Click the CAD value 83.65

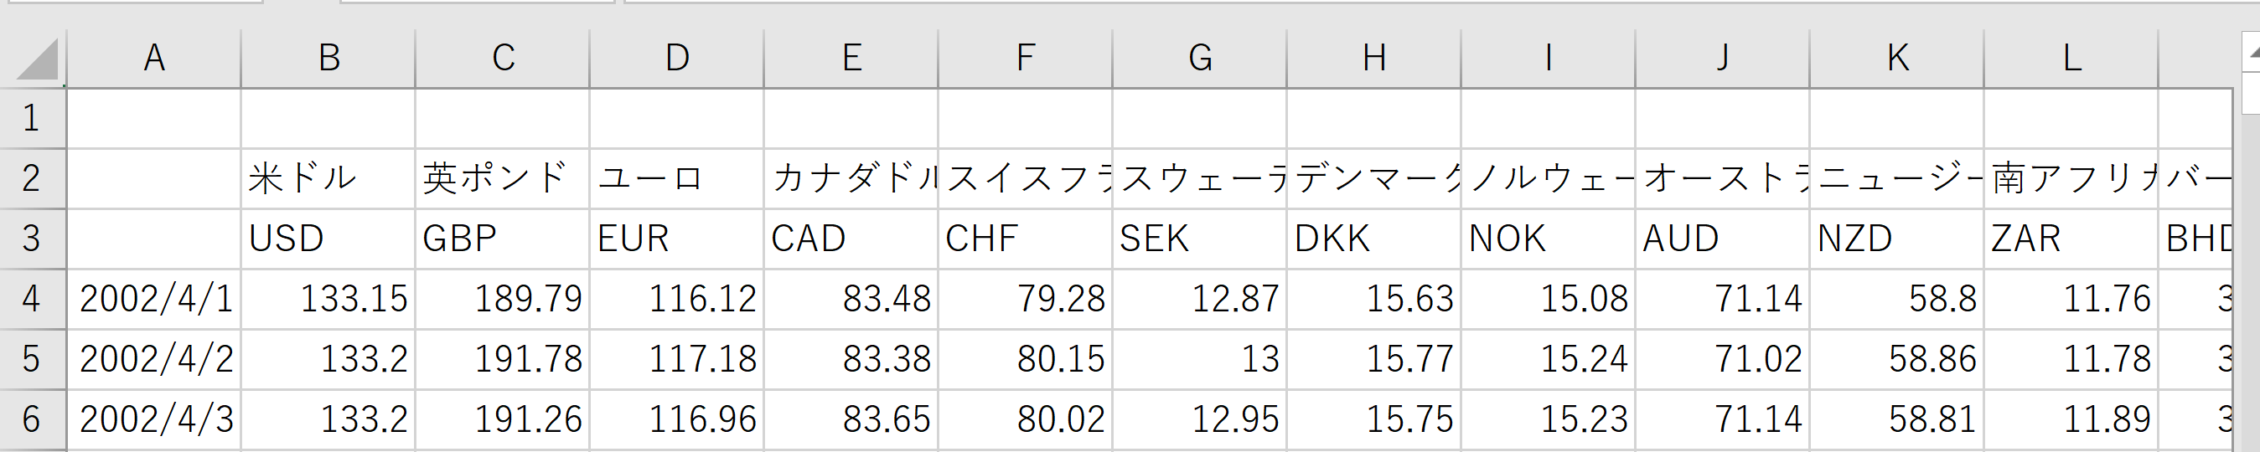(x=851, y=419)
